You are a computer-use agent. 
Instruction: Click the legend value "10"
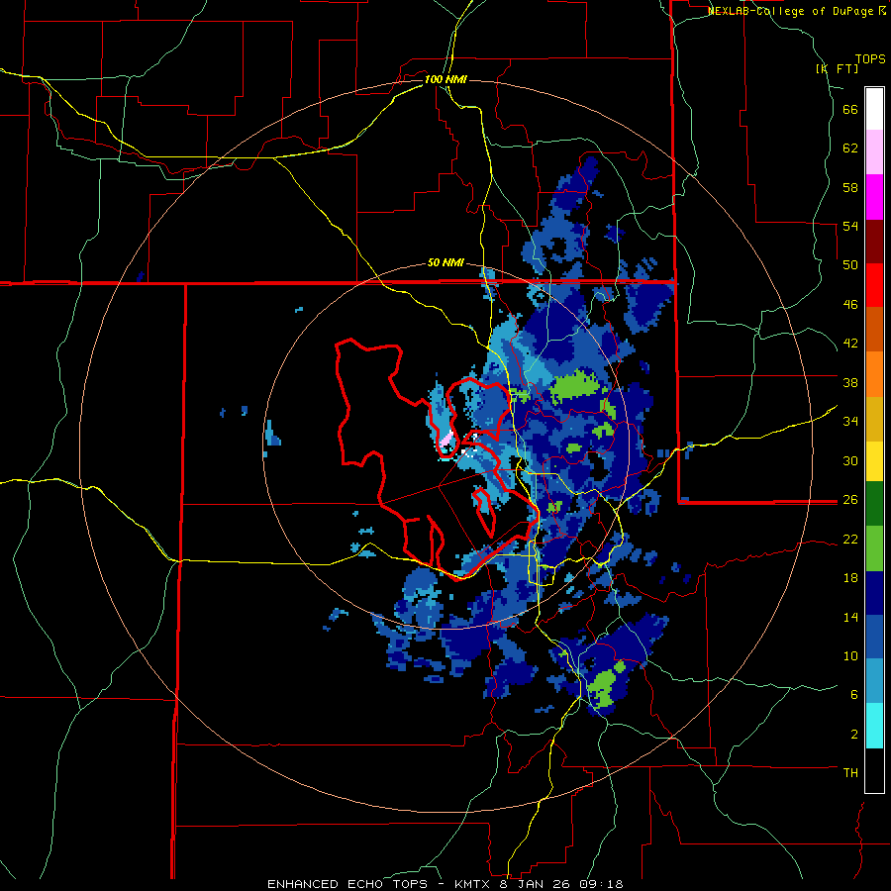click(x=850, y=656)
